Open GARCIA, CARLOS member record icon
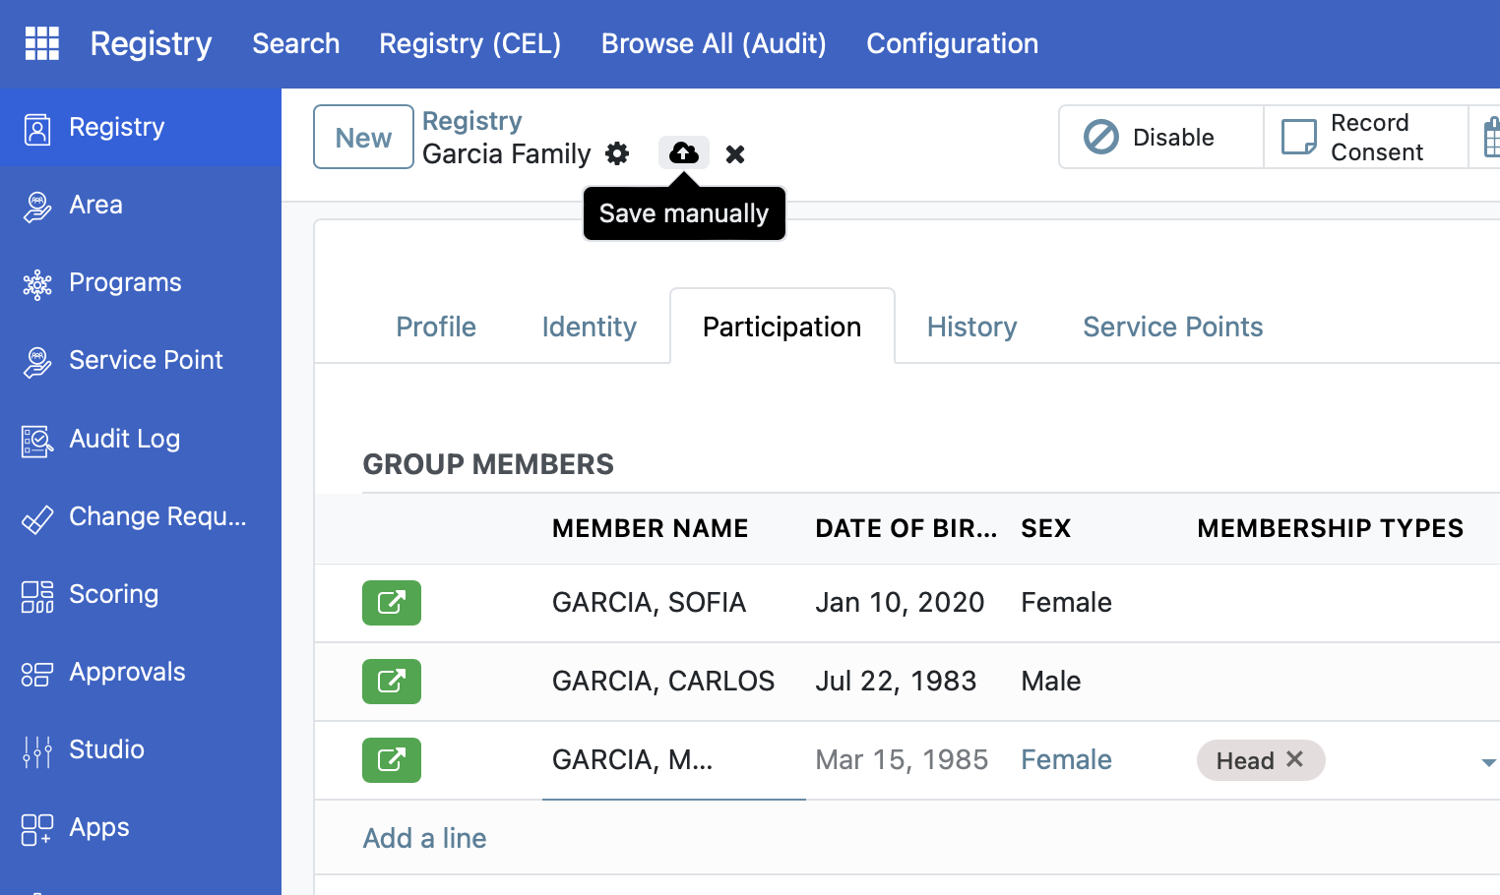Screen dimensions: 1500x895 [x=391, y=681]
